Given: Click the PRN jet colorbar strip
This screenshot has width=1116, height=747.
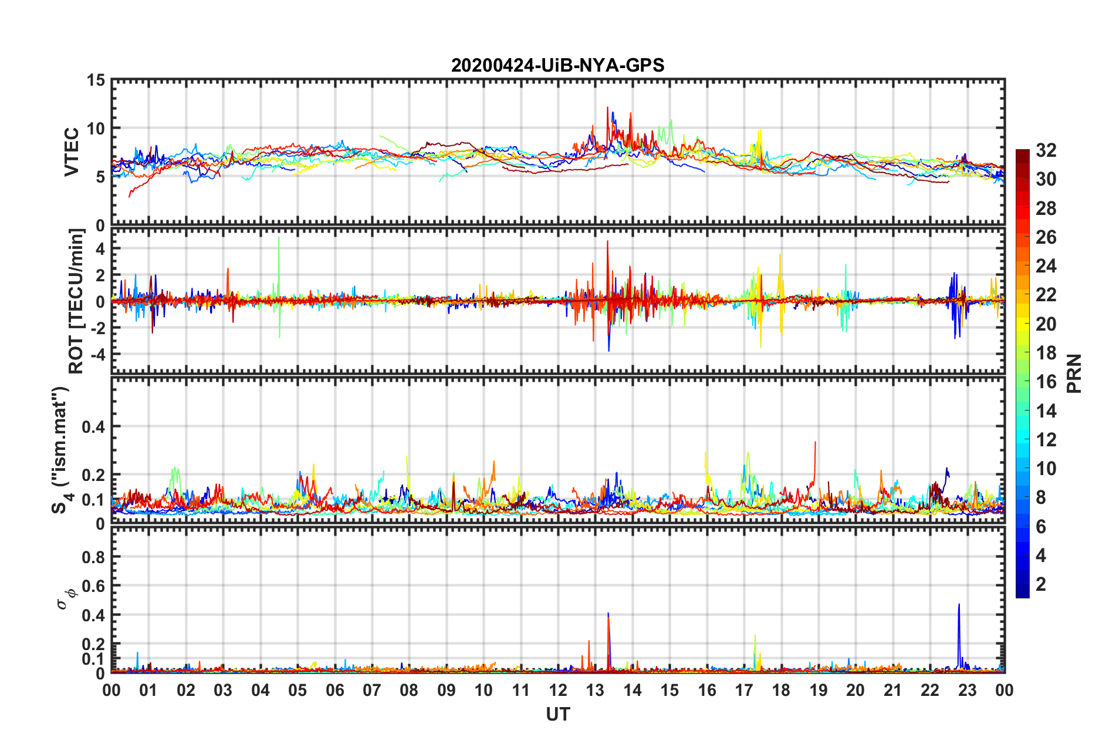Looking at the screenshot, I should [1022, 373].
